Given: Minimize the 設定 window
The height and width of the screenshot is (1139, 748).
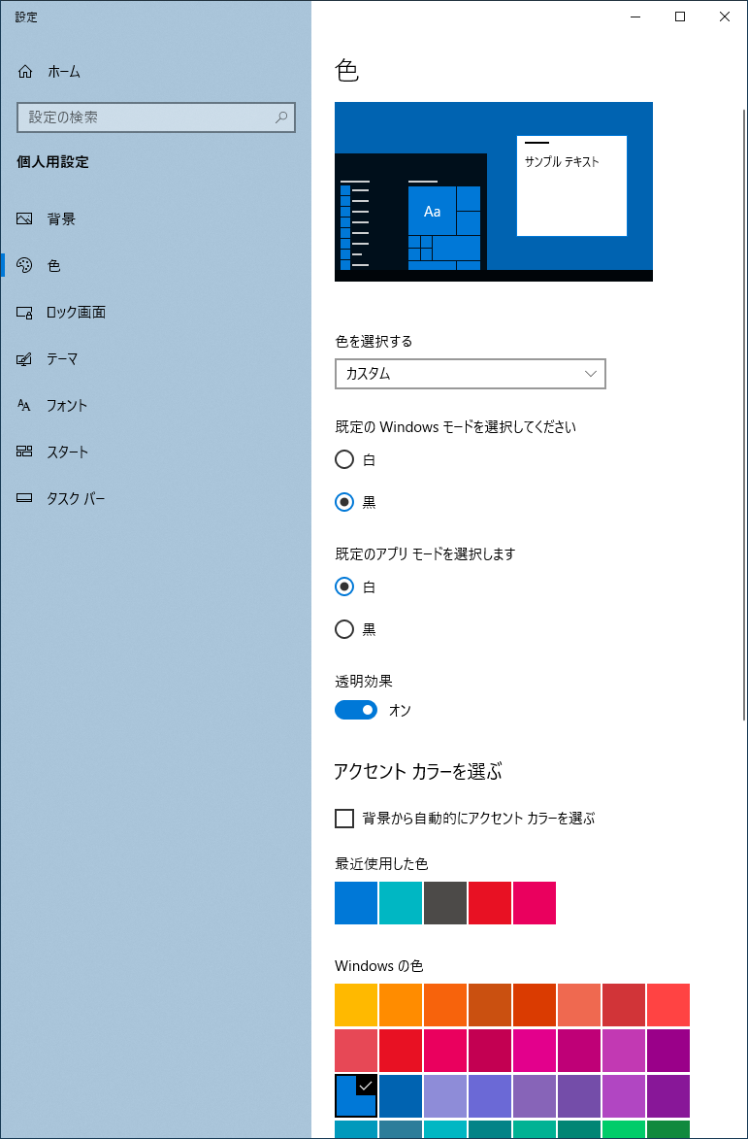Looking at the screenshot, I should pyautogui.click(x=635, y=17).
